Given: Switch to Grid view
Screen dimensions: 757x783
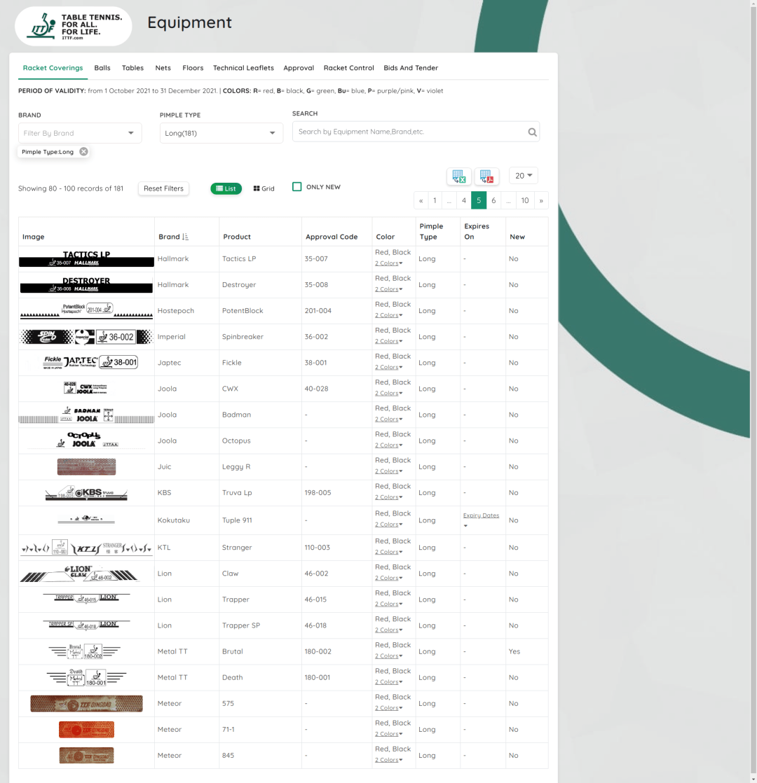Looking at the screenshot, I should pyautogui.click(x=264, y=188).
